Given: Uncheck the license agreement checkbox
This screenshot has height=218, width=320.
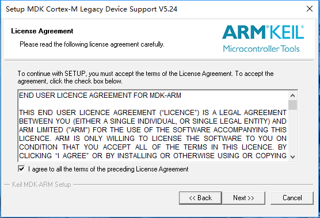Looking at the screenshot, I should [21, 169].
